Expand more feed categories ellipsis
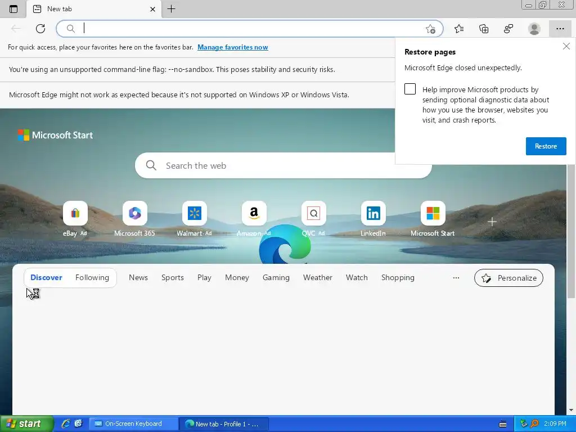This screenshot has width=576, height=432. coord(456,278)
